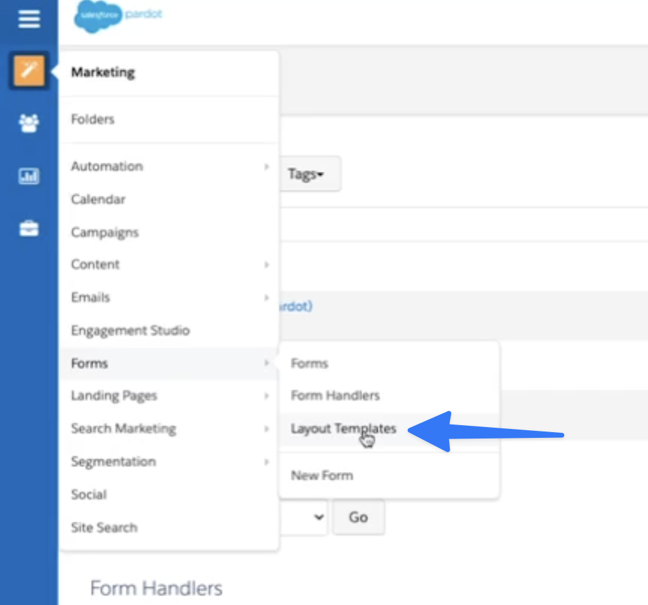Open Engagement Studio menu item
The width and height of the screenshot is (648, 605).
click(x=130, y=330)
